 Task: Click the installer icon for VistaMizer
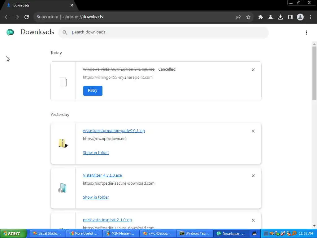coord(63,188)
